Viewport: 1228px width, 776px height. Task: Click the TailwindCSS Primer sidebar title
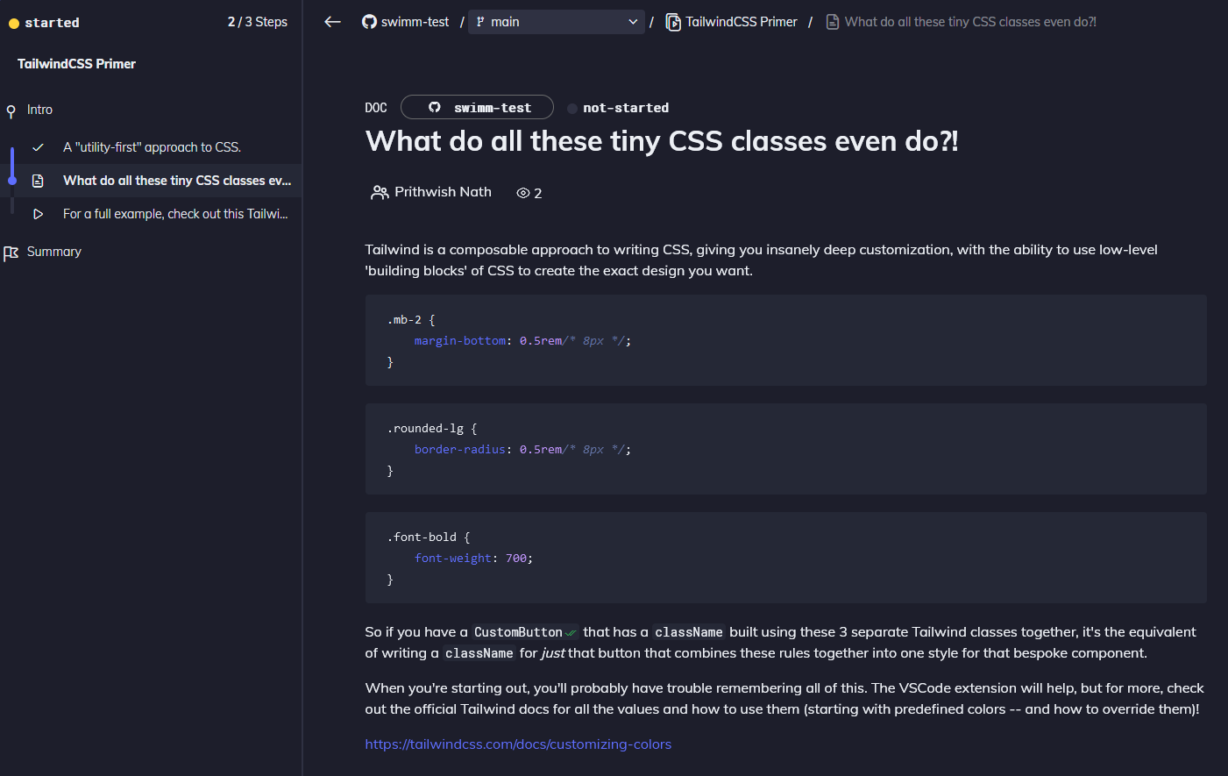(x=76, y=64)
